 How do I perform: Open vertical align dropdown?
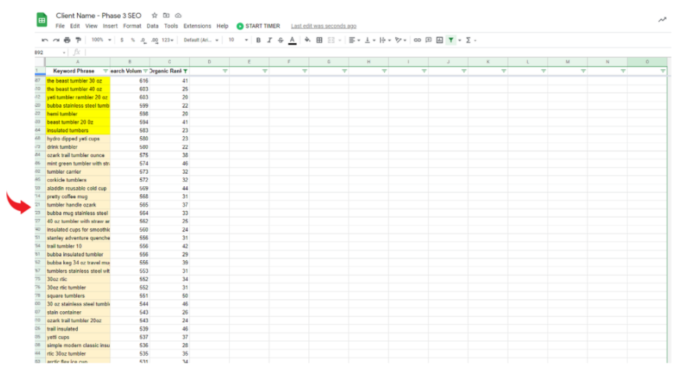tap(369, 40)
